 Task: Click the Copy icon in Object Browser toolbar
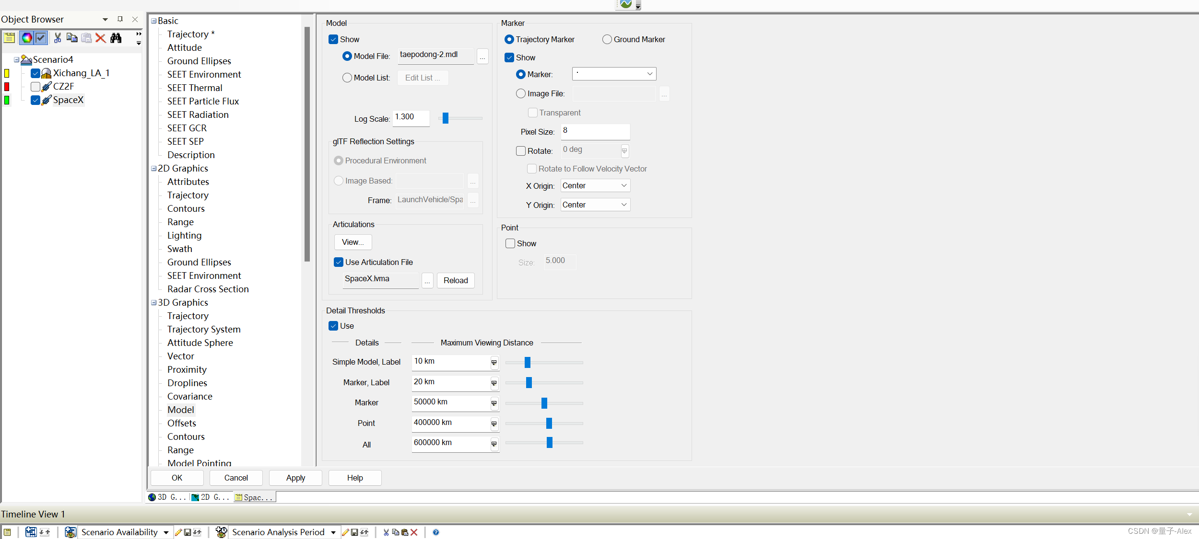coord(72,38)
